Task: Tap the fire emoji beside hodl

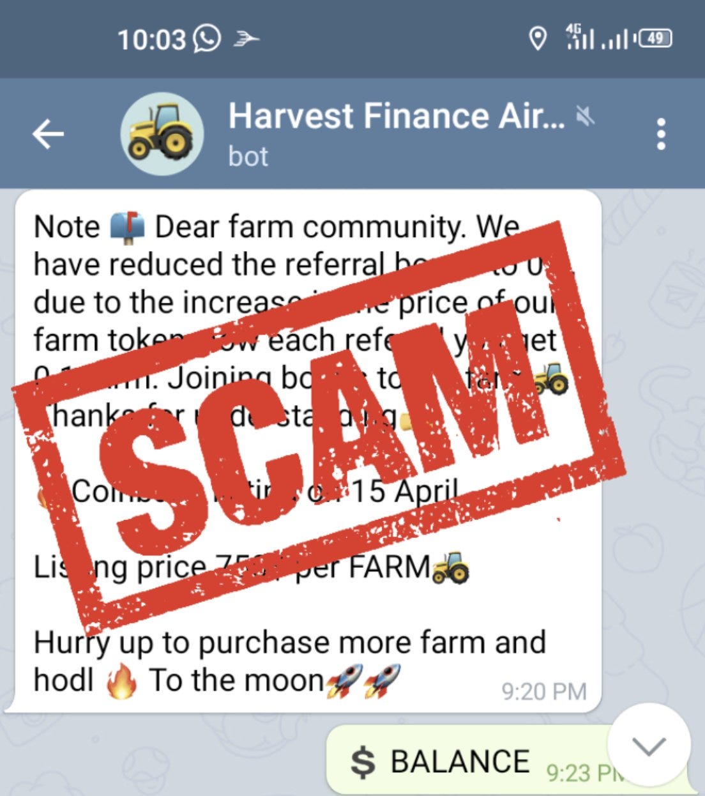Action: [x=121, y=681]
